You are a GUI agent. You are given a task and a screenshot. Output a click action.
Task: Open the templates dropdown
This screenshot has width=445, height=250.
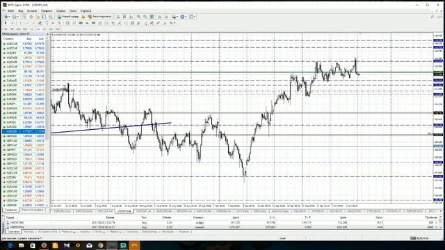193,17
